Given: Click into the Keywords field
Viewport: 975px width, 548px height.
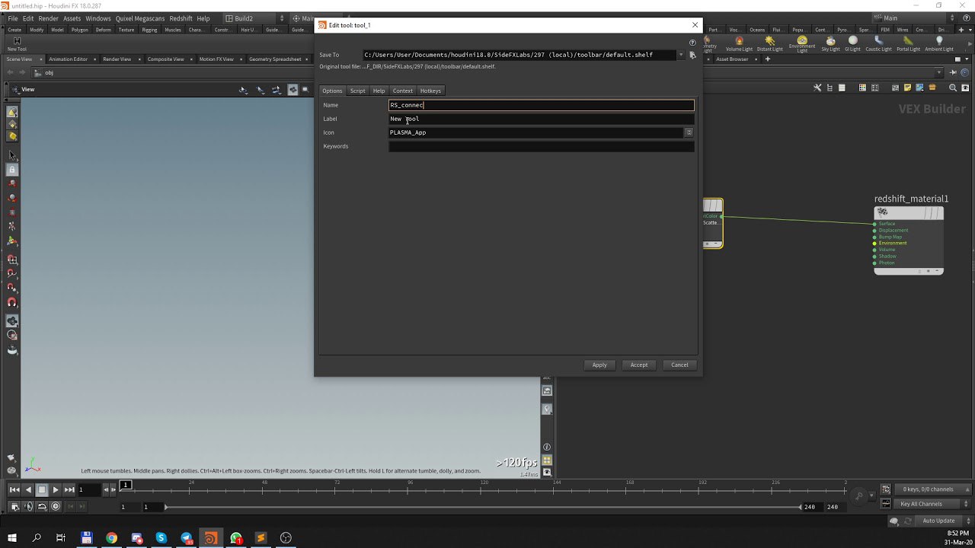Looking at the screenshot, I should coord(542,146).
